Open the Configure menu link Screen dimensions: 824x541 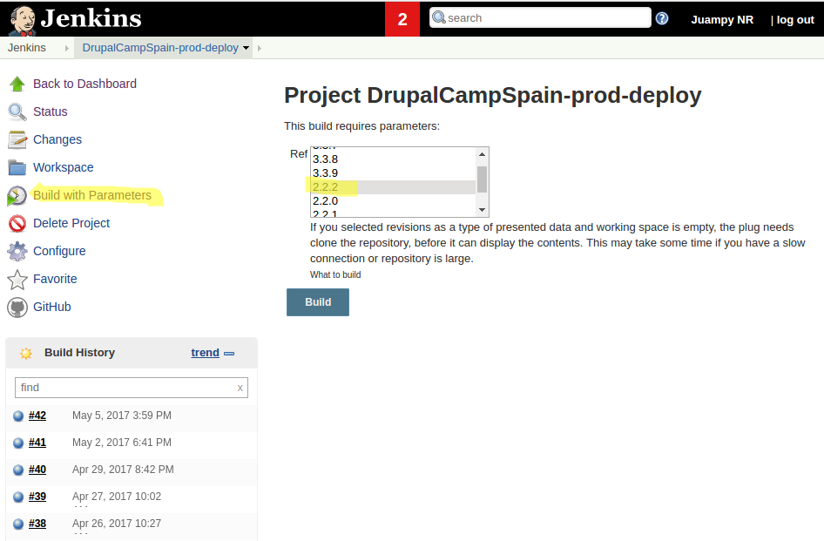(x=59, y=251)
